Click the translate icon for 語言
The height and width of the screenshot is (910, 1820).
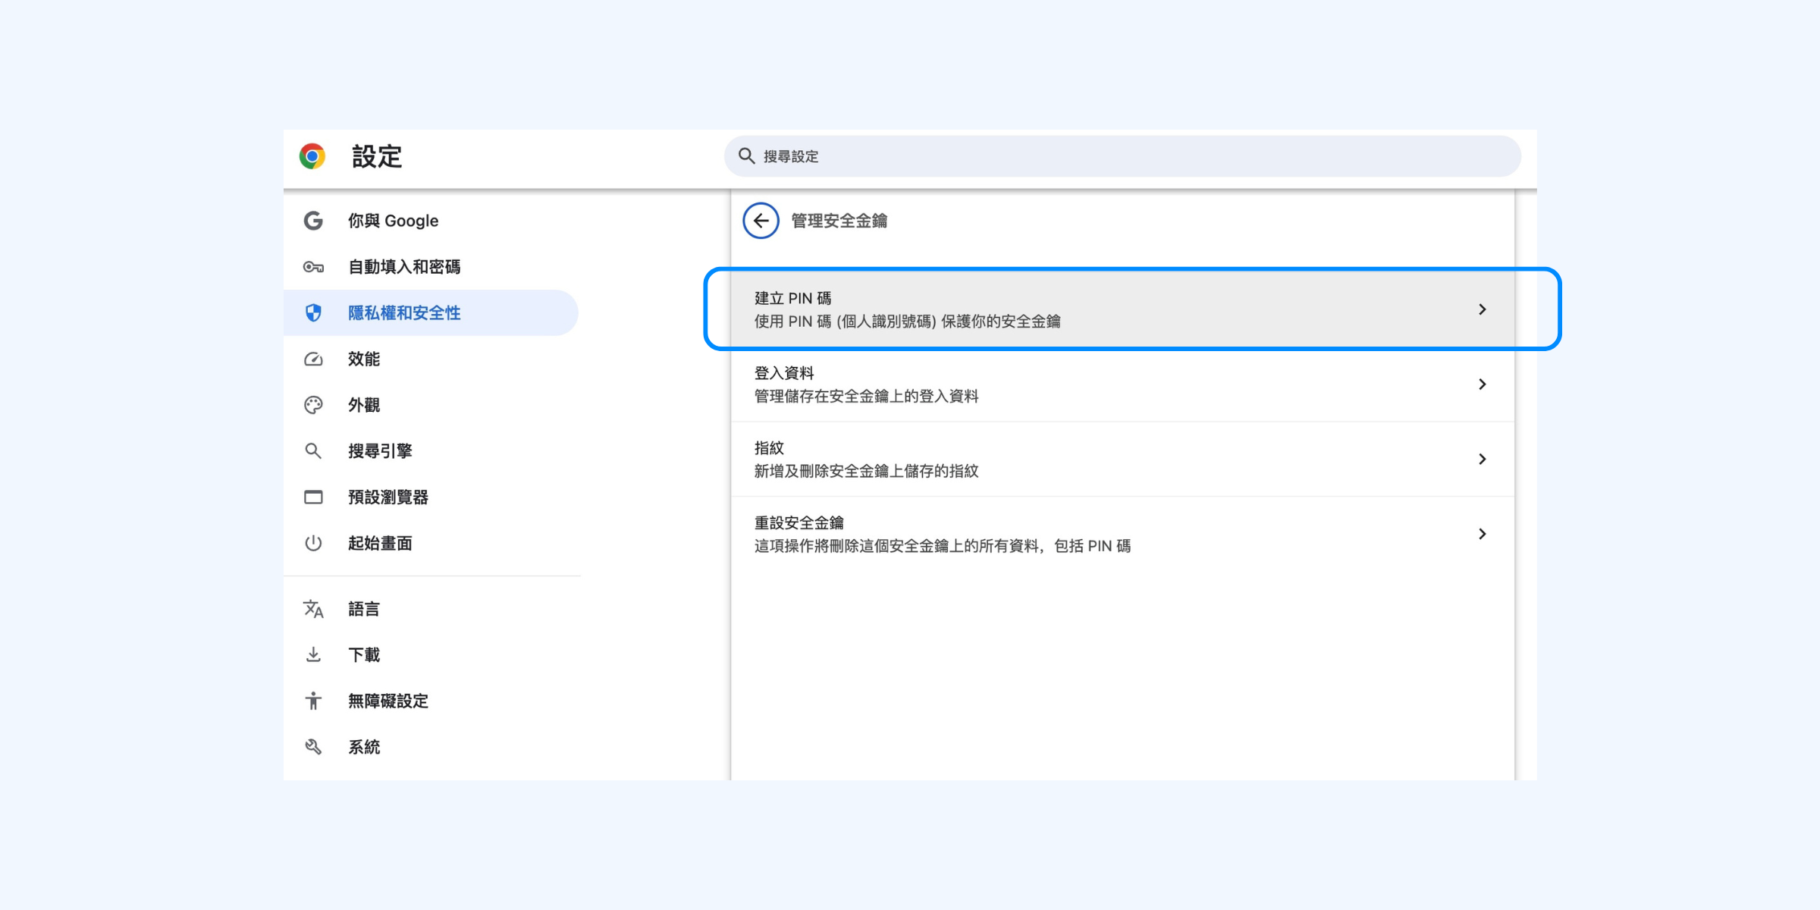(313, 609)
